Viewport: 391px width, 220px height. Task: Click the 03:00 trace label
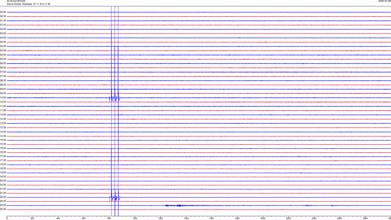point(3,37)
